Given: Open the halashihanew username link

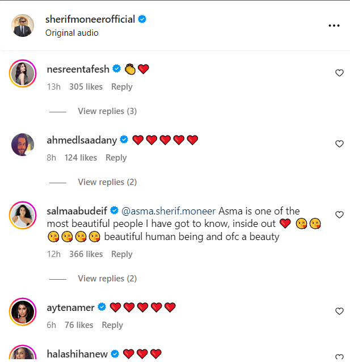Looking at the screenshot, I should pos(77,354).
